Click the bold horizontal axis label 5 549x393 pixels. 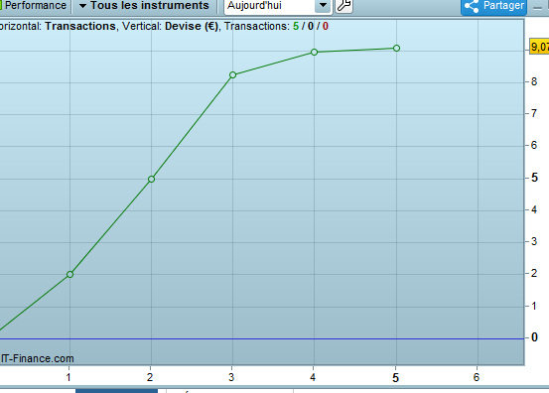point(396,378)
